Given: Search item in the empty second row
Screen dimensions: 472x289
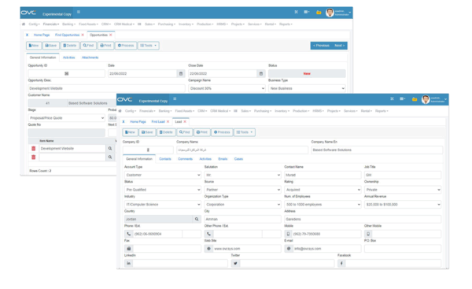Looking at the screenshot, I should (x=110, y=157).
